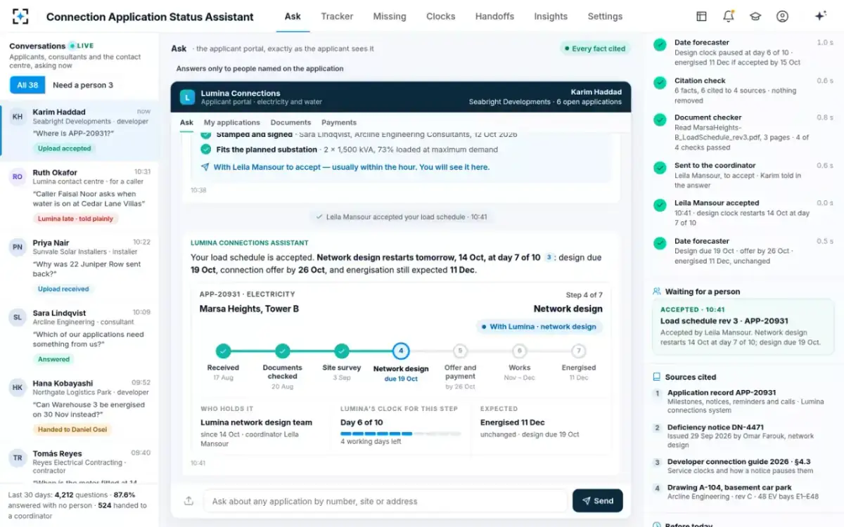Open Sara Lindqvist's conversation
Screen dimensions: 844x527
[x=79, y=337]
